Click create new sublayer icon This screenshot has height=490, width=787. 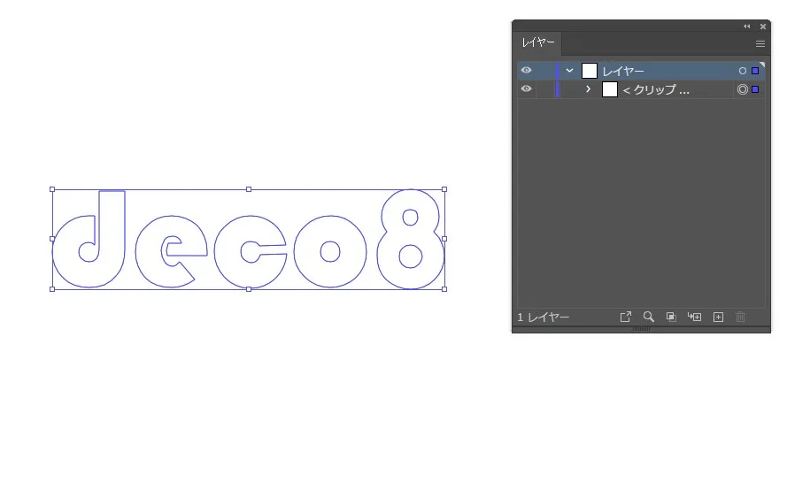click(x=694, y=317)
